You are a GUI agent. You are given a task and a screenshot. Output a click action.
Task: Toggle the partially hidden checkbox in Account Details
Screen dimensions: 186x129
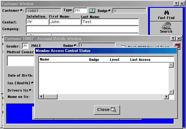coord(123,47)
